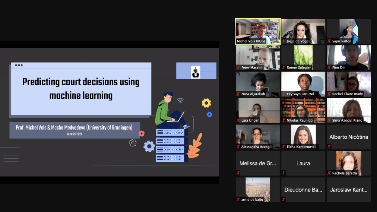
Task: Click the three dots in the slide window header
Action: click(19, 65)
